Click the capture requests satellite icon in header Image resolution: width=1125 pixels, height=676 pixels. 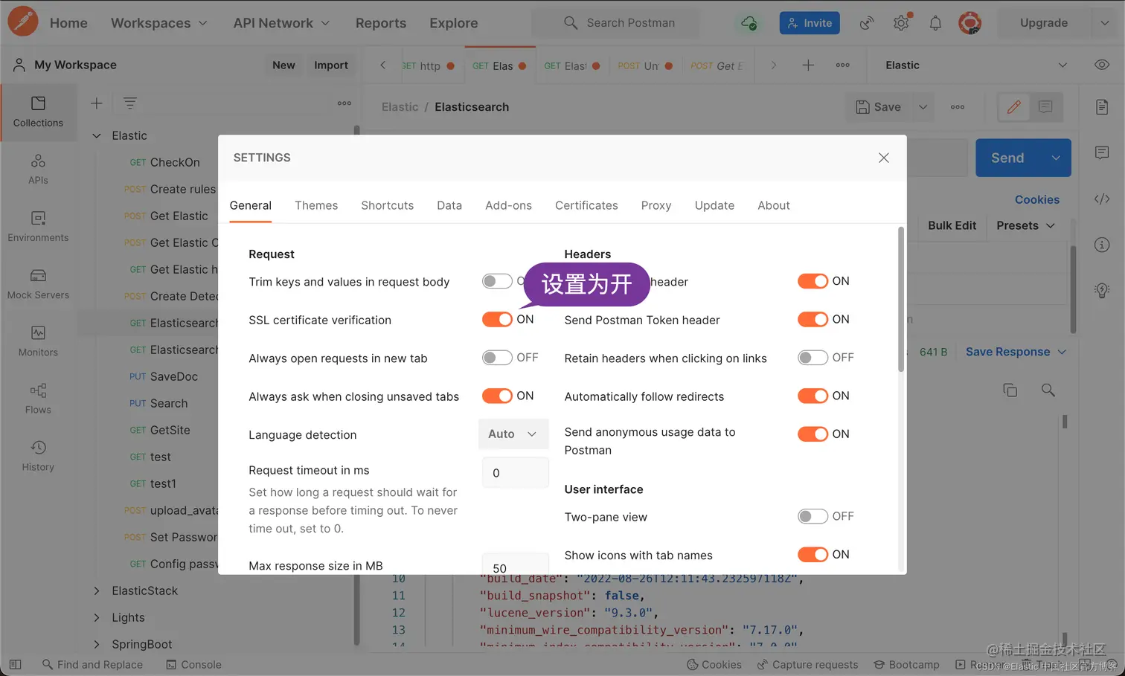tap(867, 23)
